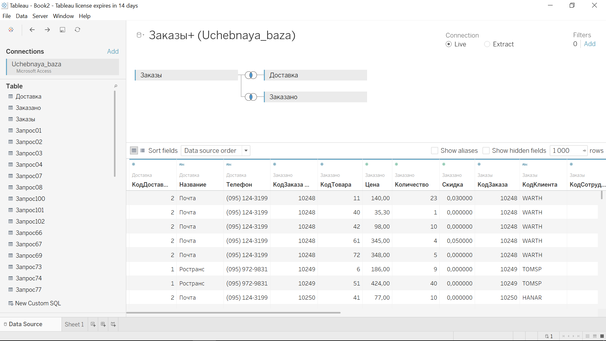Click the save icon in toolbar

[62, 30]
